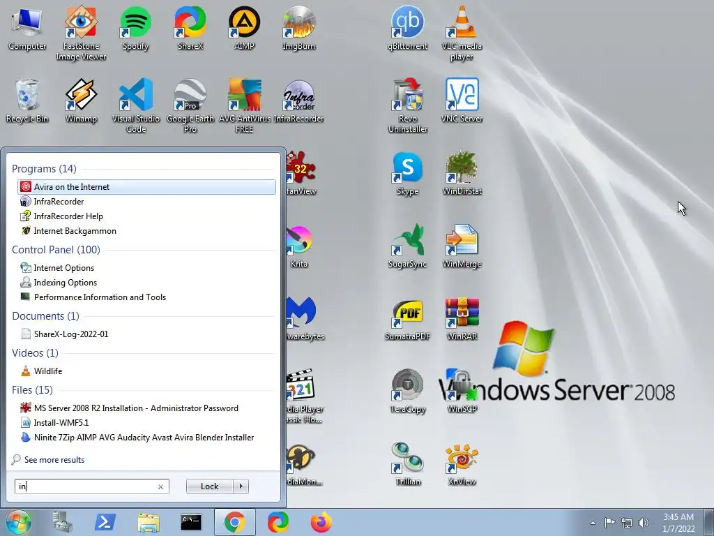Open Indexing Options control panel result

pyautogui.click(x=146, y=283)
